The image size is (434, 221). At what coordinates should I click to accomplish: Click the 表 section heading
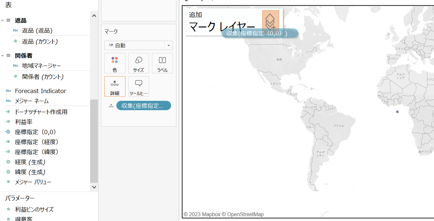click(8, 5)
